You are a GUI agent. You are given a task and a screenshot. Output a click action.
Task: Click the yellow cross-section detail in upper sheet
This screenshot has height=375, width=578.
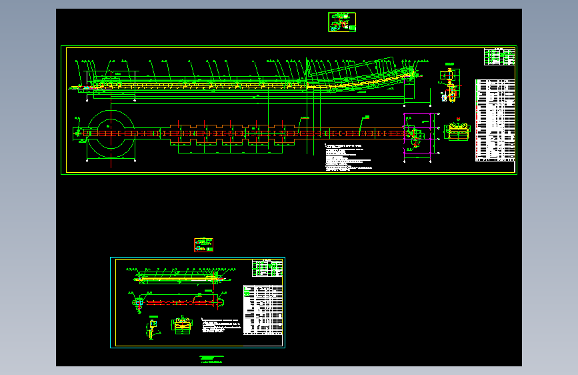click(457, 130)
